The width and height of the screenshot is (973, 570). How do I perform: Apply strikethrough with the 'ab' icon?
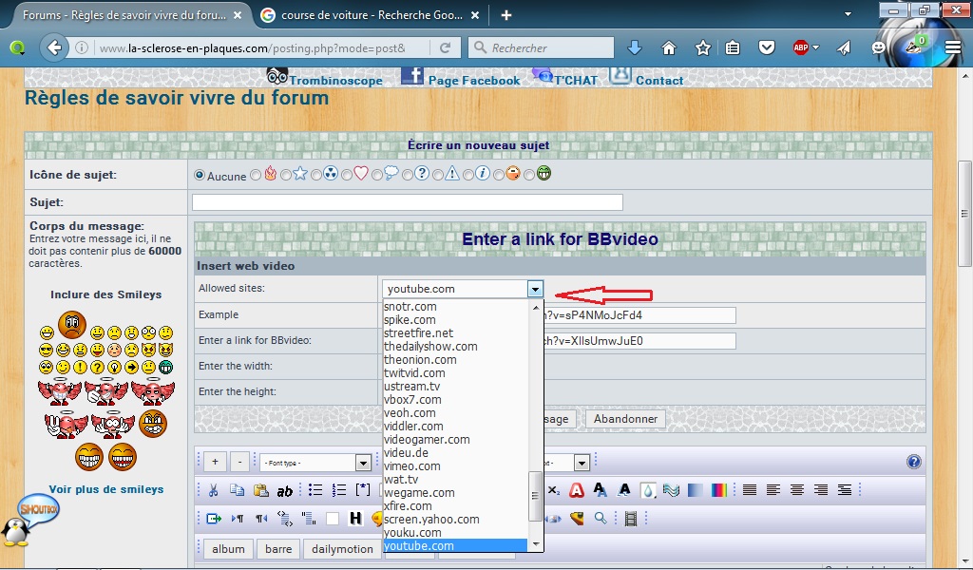pos(285,491)
